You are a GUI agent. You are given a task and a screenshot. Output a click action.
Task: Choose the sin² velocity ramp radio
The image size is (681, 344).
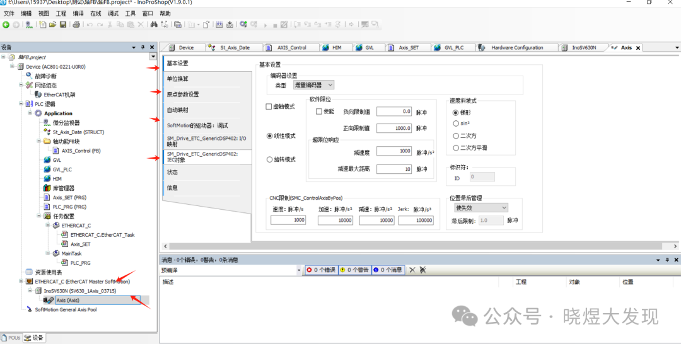pos(456,124)
